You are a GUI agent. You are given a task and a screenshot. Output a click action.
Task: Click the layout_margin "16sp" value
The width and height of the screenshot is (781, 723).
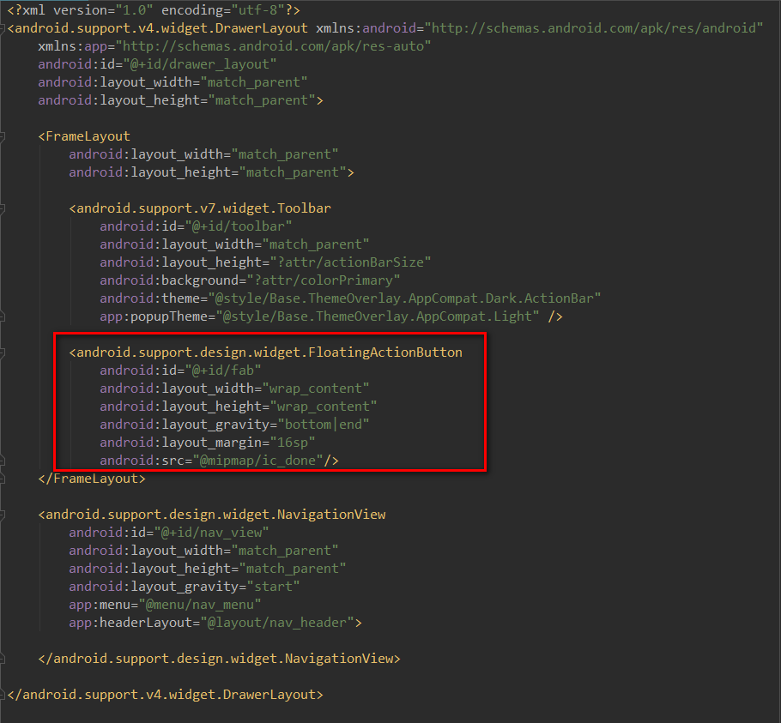[x=293, y=443]
